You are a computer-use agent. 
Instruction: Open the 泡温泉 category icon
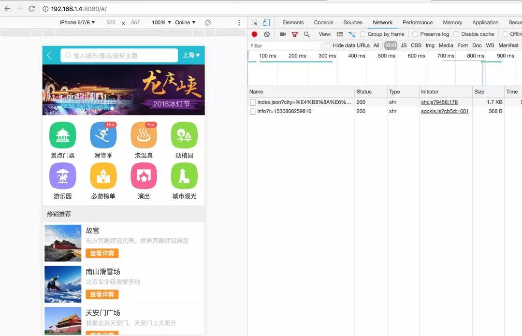[x=144, y=135]
